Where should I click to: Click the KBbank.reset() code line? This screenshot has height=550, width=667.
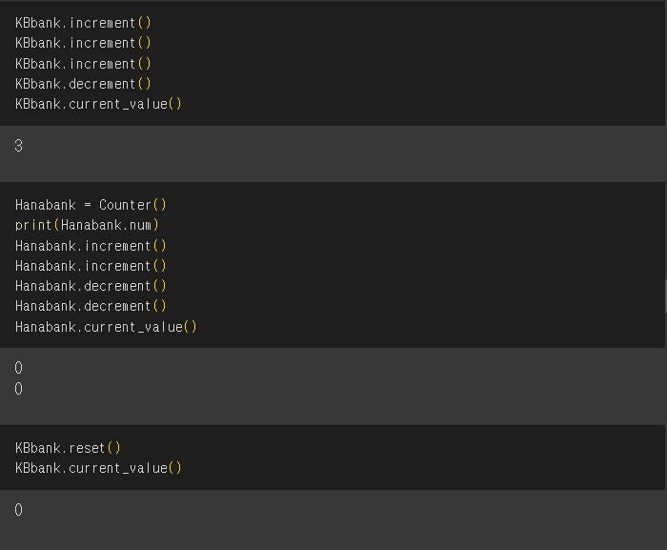[68, 448]
